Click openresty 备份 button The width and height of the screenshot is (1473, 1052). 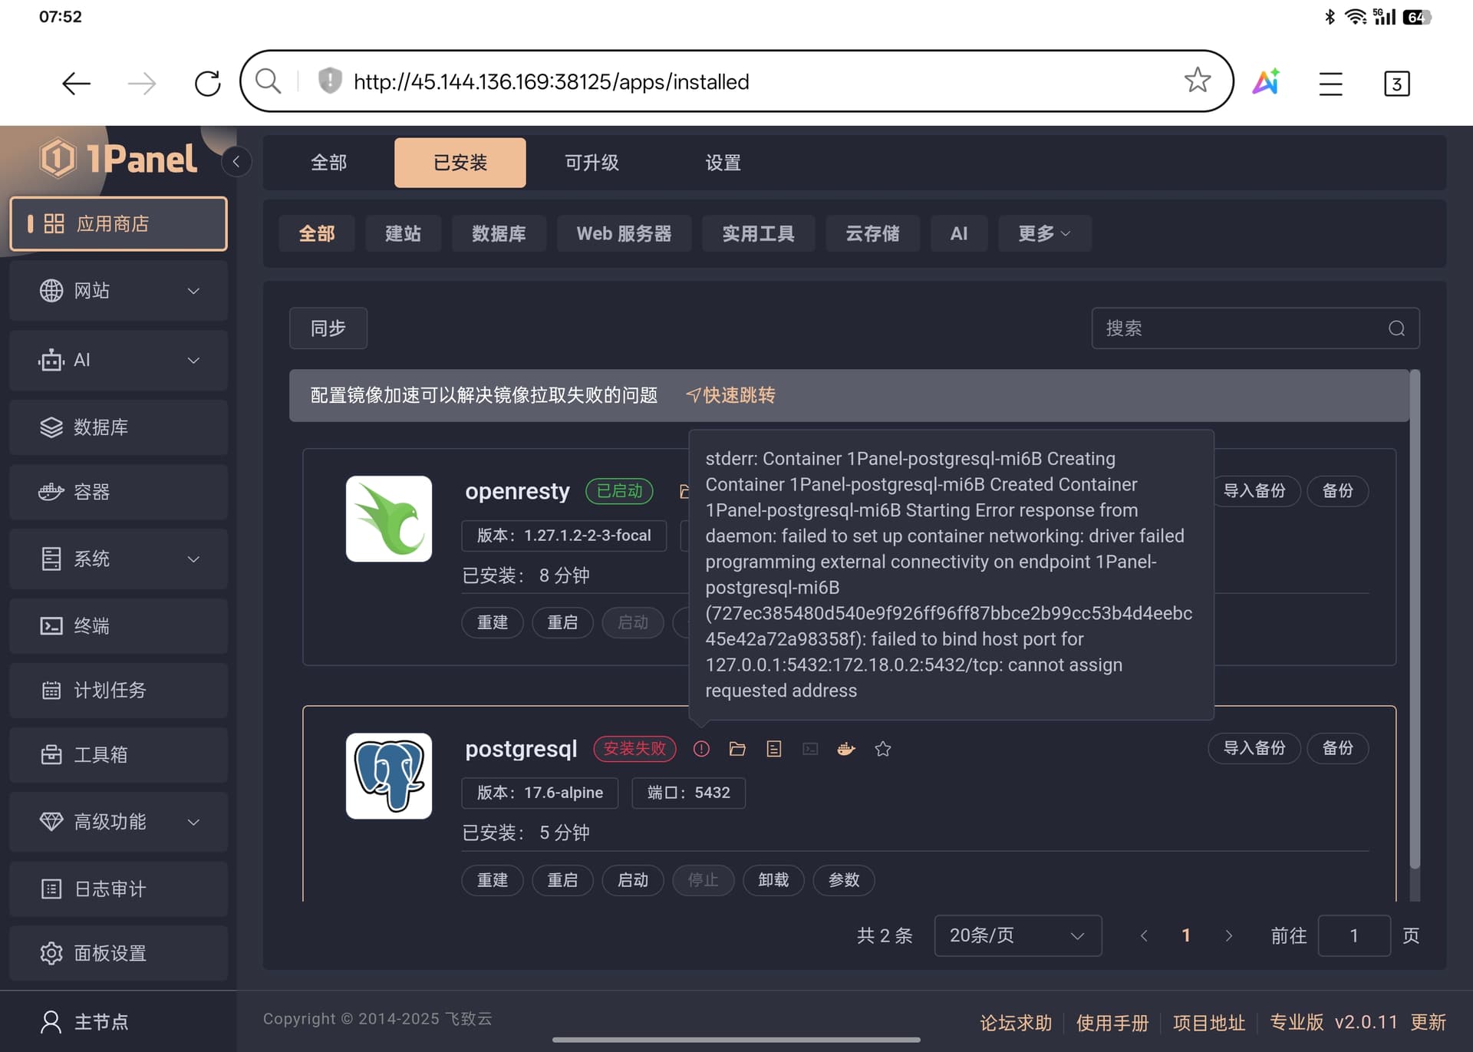(1338, 491)
